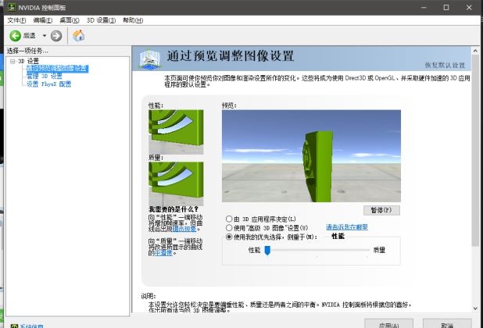Click the 说明: label text
Screen dimensions: 483x328
(148, 296)
